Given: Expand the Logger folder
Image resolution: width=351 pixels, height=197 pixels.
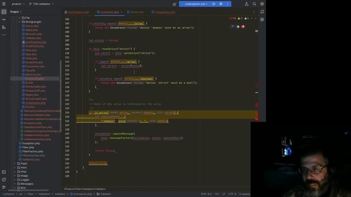Looking at the screenshot, I should click(15, 180).
